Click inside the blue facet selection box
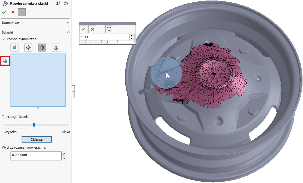303x183 pixels. (38, 80)
